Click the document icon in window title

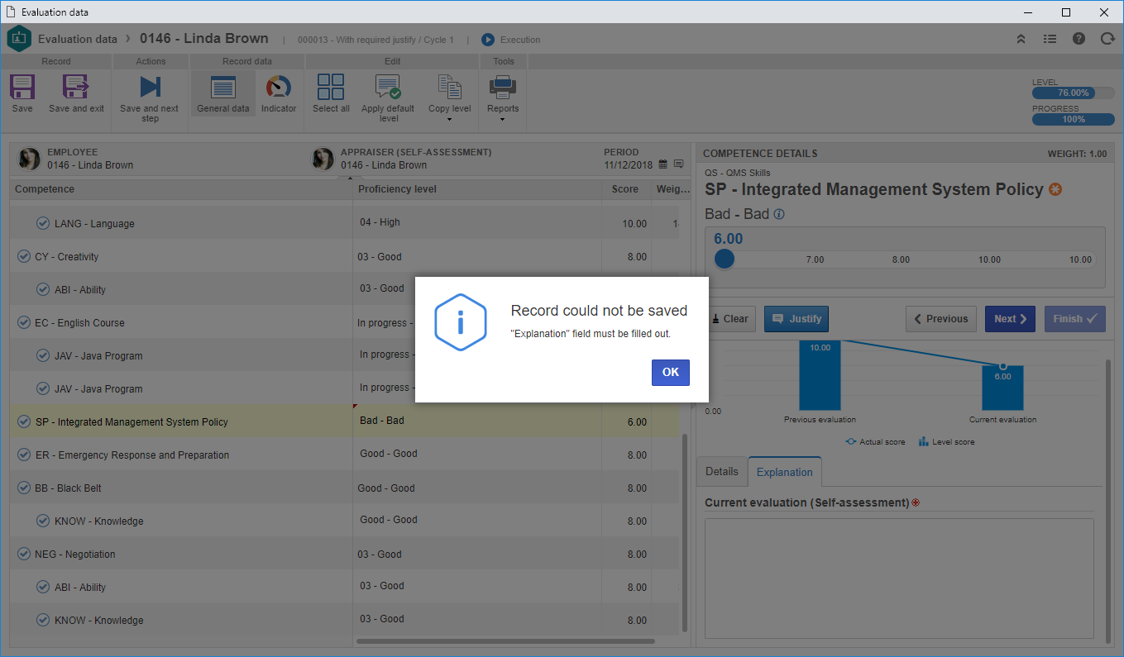tap(11, 12)
